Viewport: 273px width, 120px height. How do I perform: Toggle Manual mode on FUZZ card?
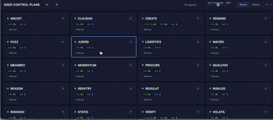[x=12, y=53]
